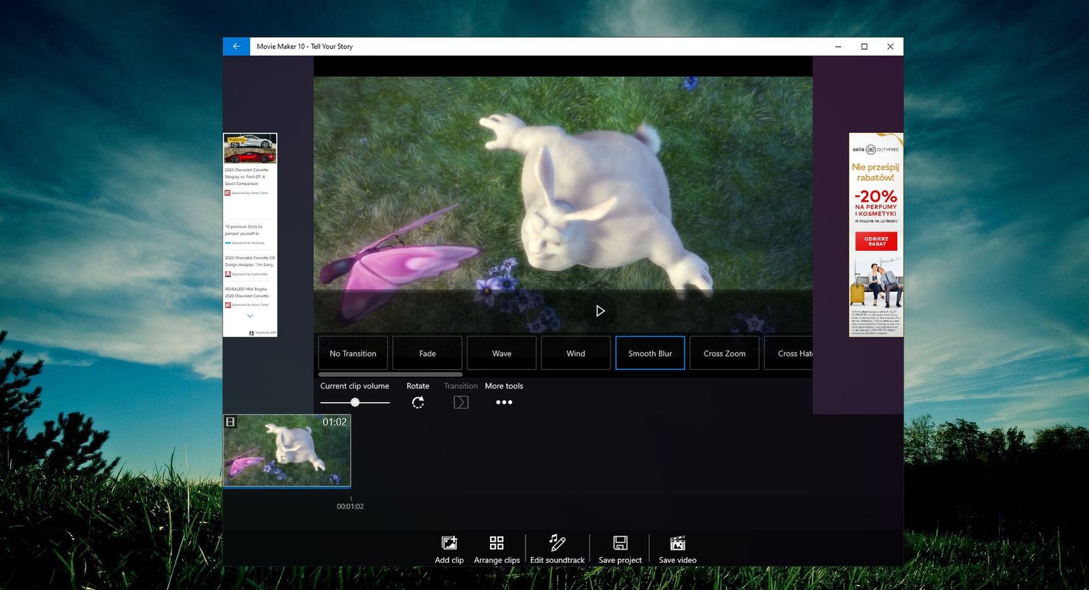Choose the Wind transition
The height and width of the screenshot is (590, 1089).
coord(576,353)
